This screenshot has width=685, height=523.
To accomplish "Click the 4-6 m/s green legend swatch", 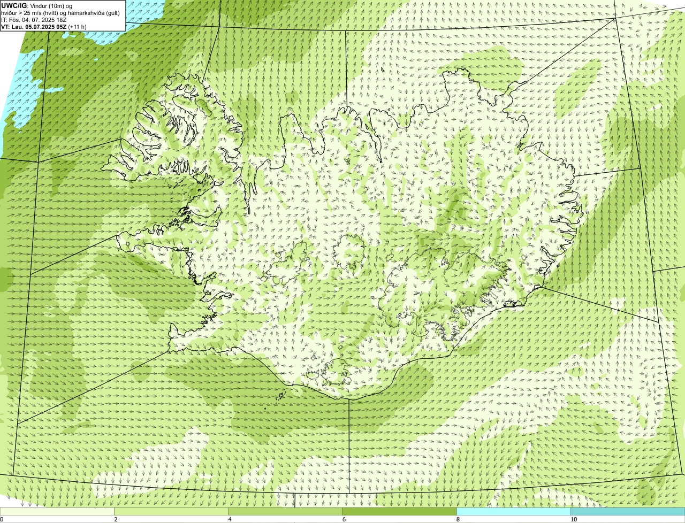I will click(x=285, y=511).
